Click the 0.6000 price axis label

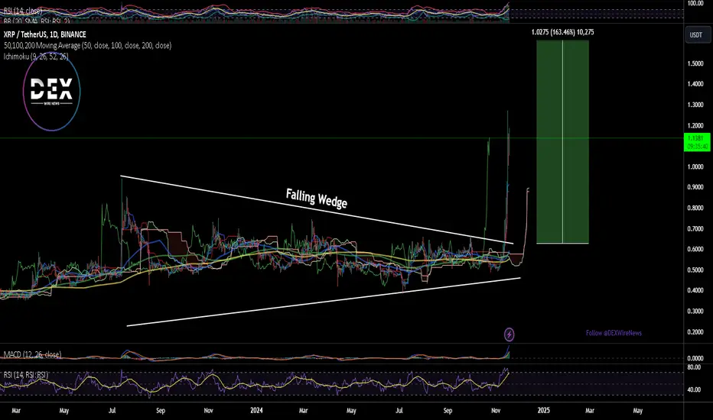point(695,249)
